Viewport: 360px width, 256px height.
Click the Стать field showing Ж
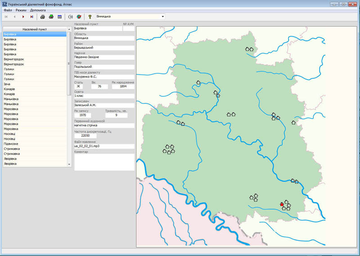click(x=78, y=86)
